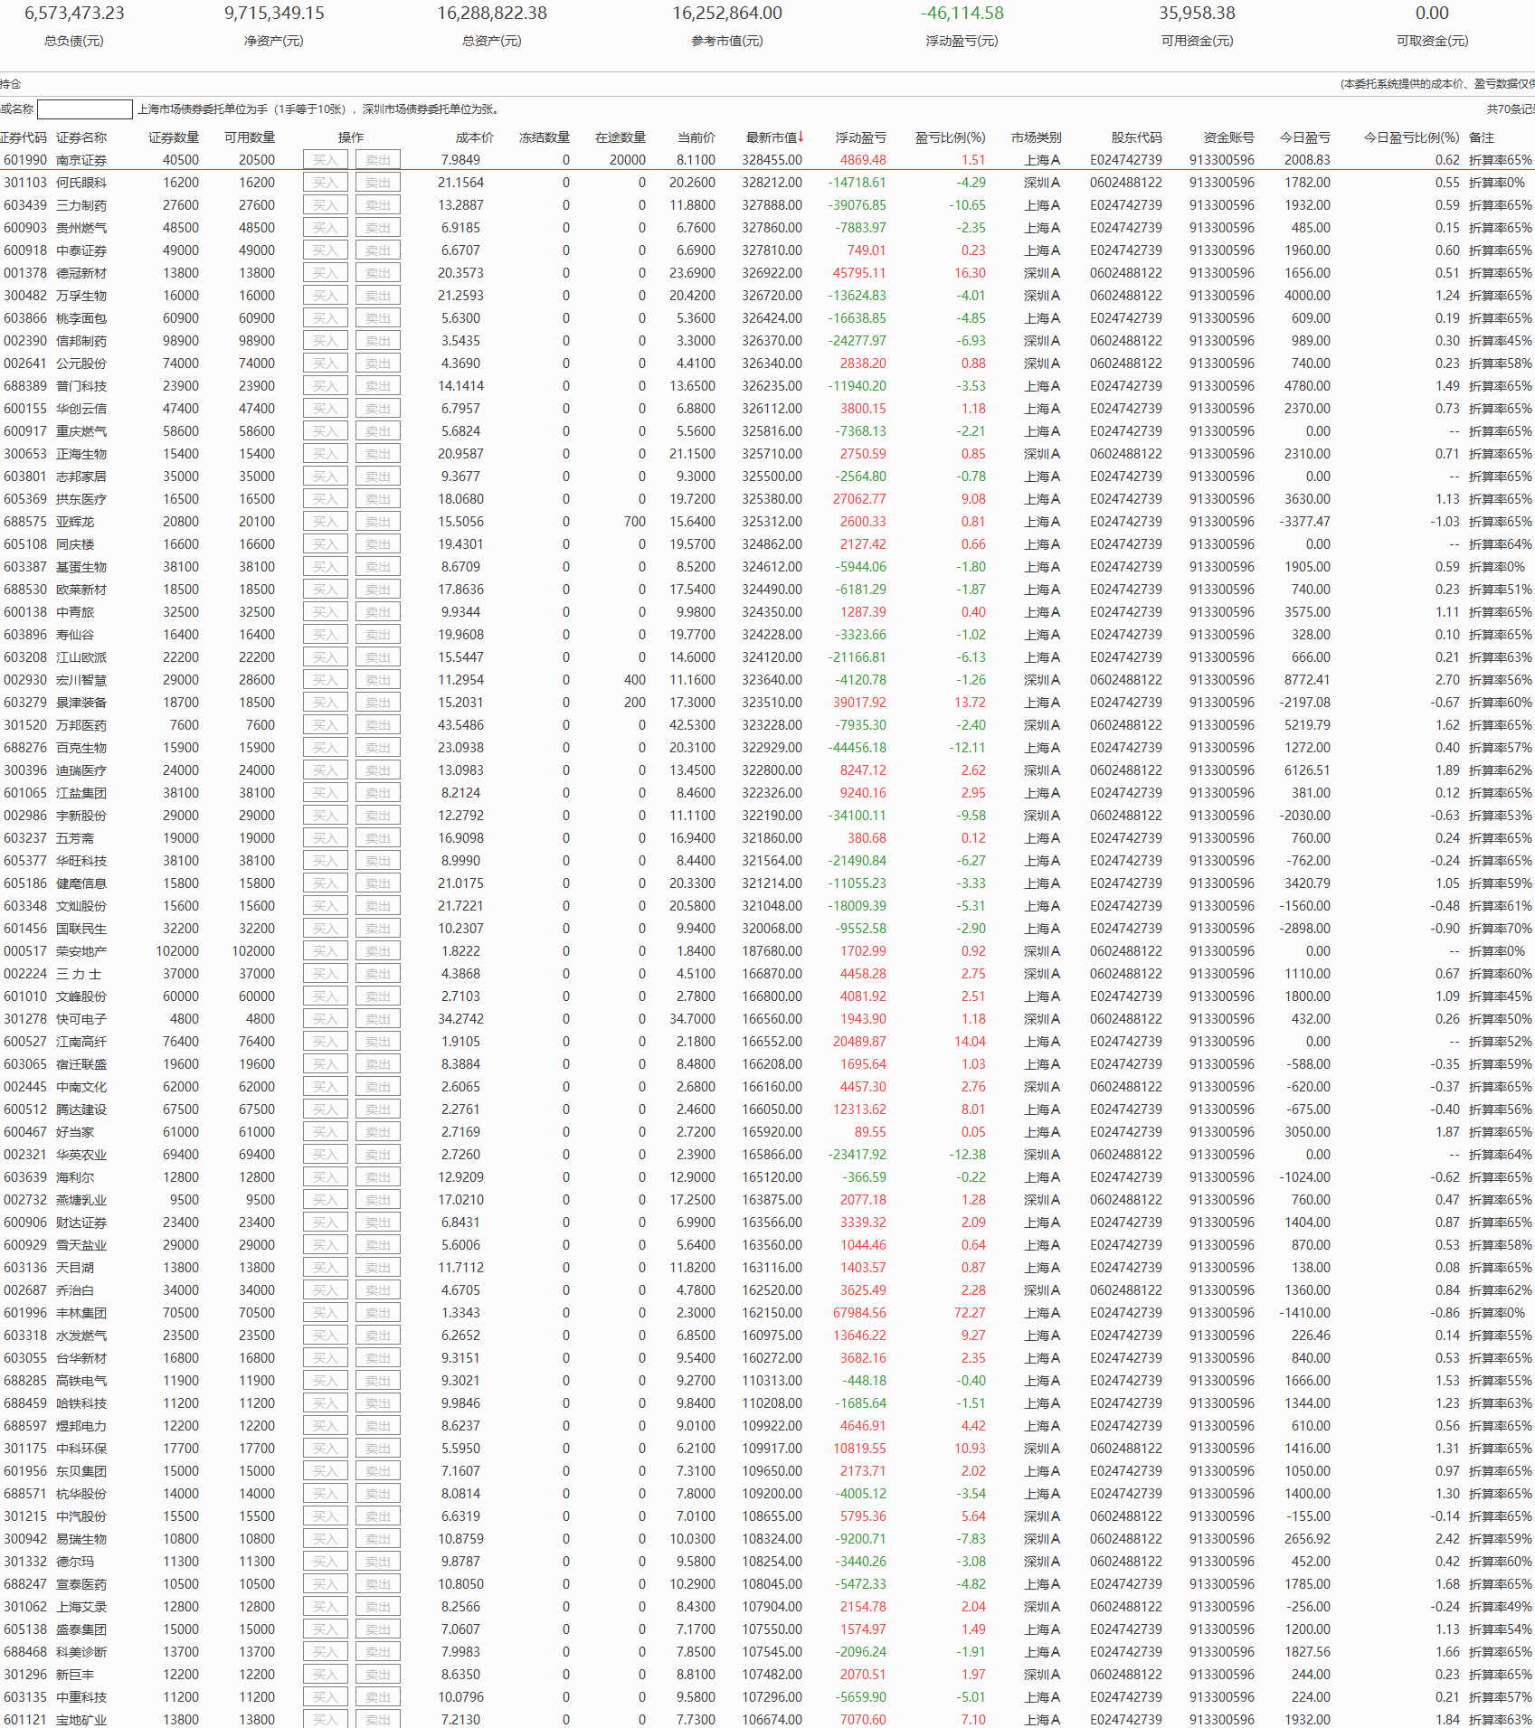
Task: Click 卖出 for 688597 煜邦电力
Action: point(378,1426)
